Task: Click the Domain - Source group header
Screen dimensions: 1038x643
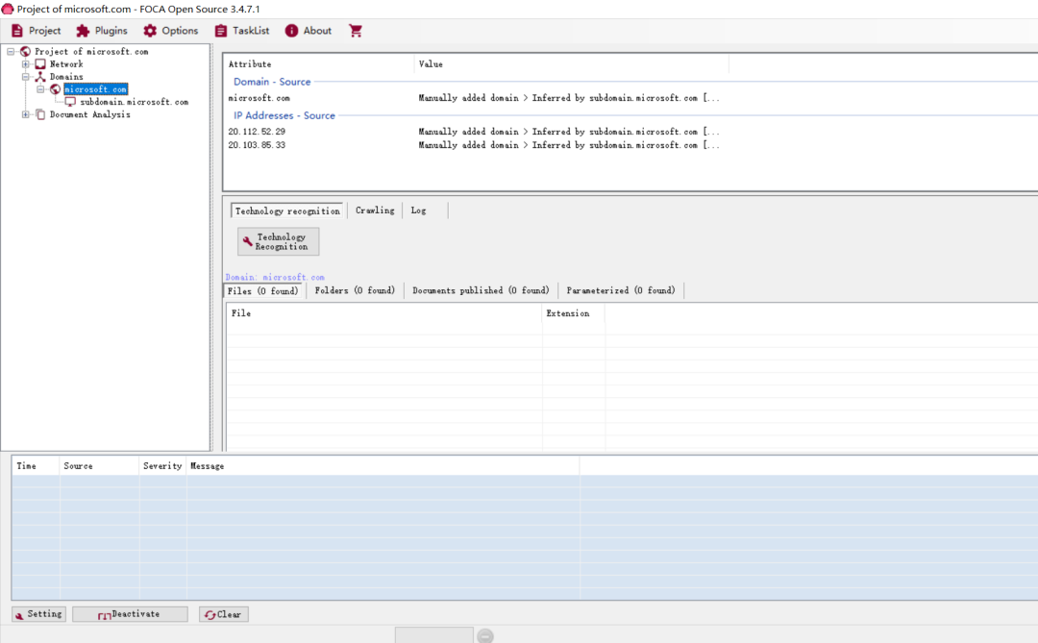Action: pos(272,82)
